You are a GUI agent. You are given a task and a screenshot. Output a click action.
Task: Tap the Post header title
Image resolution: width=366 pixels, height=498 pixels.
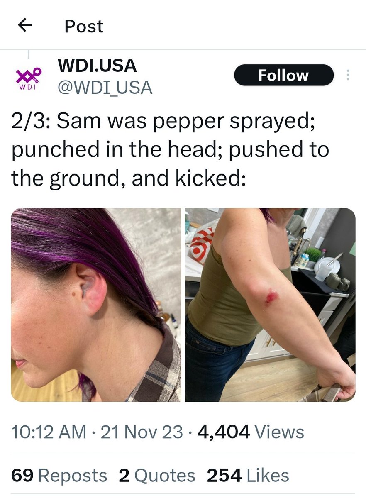tap(84, 26)
